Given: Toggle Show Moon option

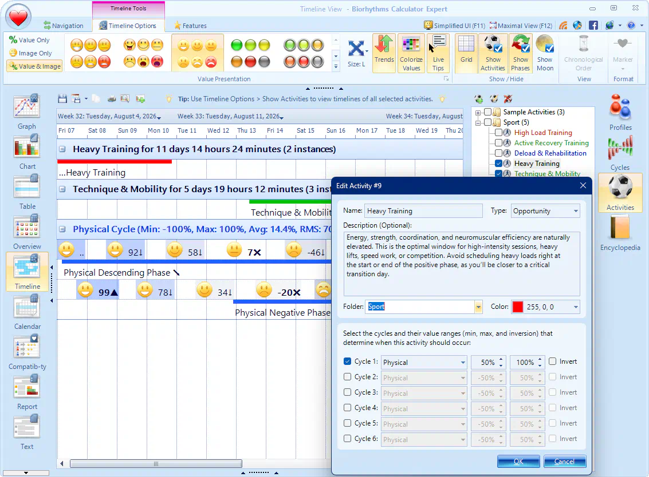Looking at the screenshot, I should click(x=545, y=53).
